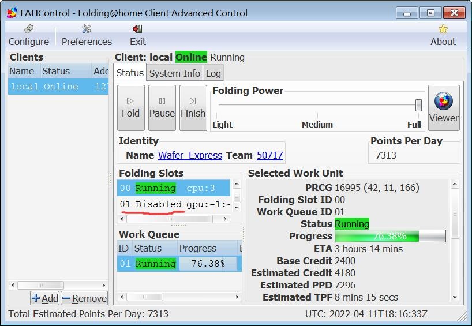Click Work Queue left scroll arrow
The width and height of the screenshot is (472, 326).
122,297
